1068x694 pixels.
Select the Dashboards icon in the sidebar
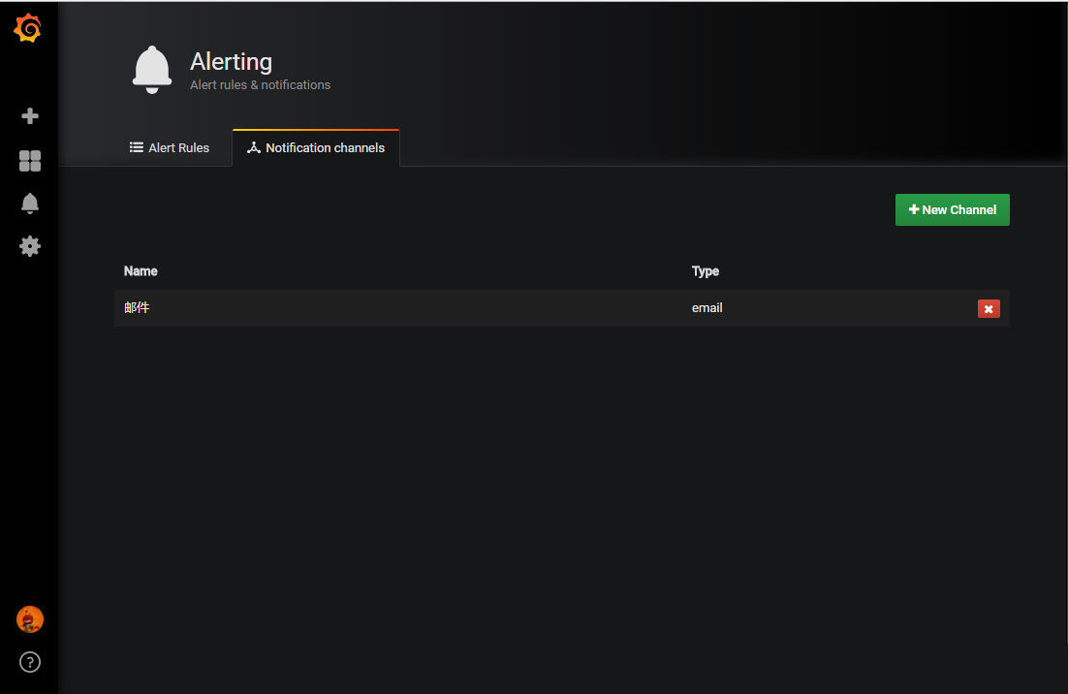[x=29, y=160]
